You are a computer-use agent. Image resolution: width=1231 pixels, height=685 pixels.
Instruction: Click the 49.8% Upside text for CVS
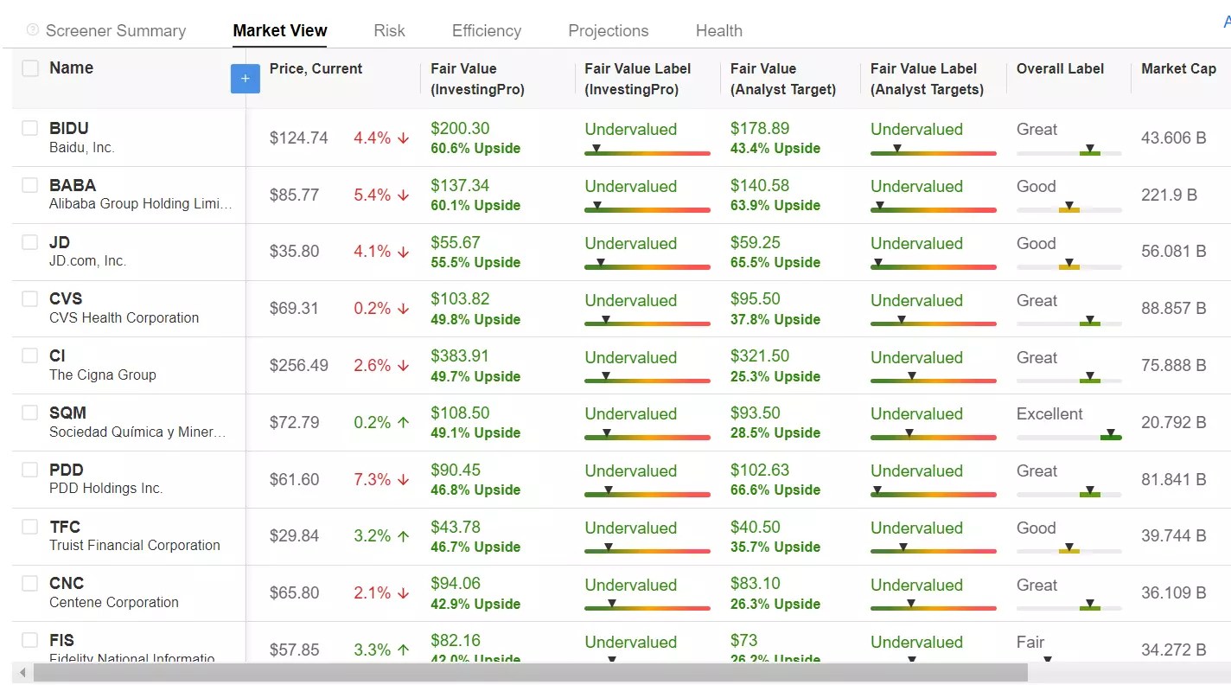[475, 319]
